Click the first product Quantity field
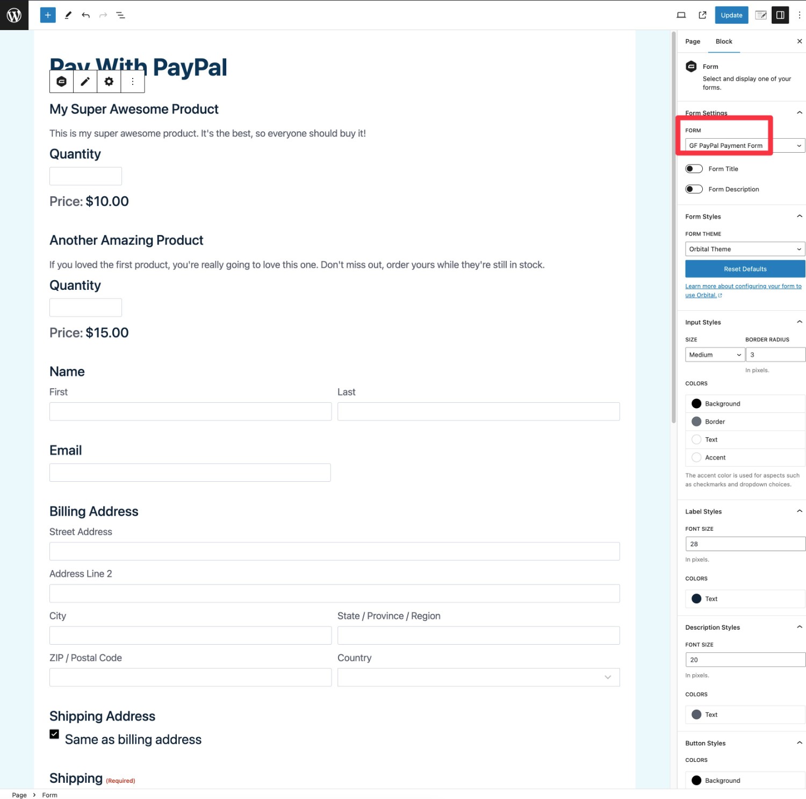Viewport: 806px width, 799px height. click(x=85, y=176)
